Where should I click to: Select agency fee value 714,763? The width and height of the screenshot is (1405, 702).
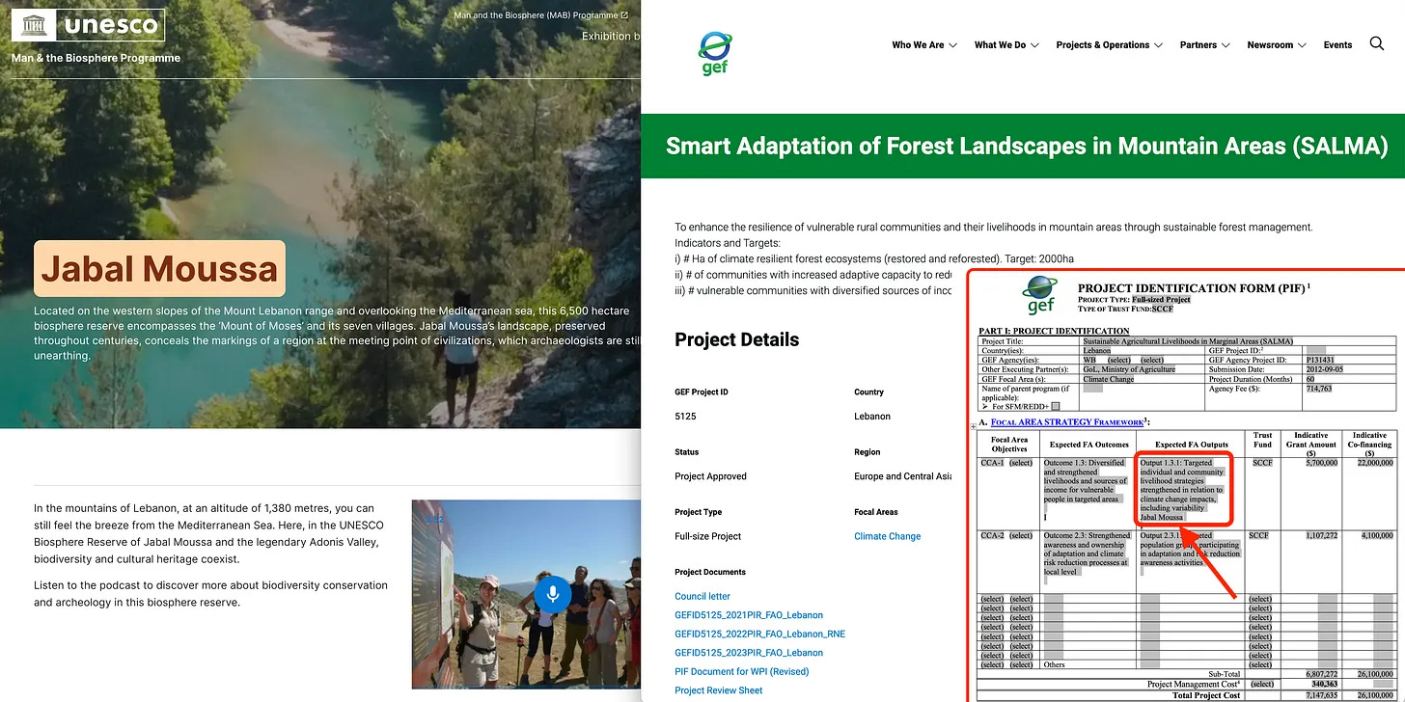pos(1318,388)
